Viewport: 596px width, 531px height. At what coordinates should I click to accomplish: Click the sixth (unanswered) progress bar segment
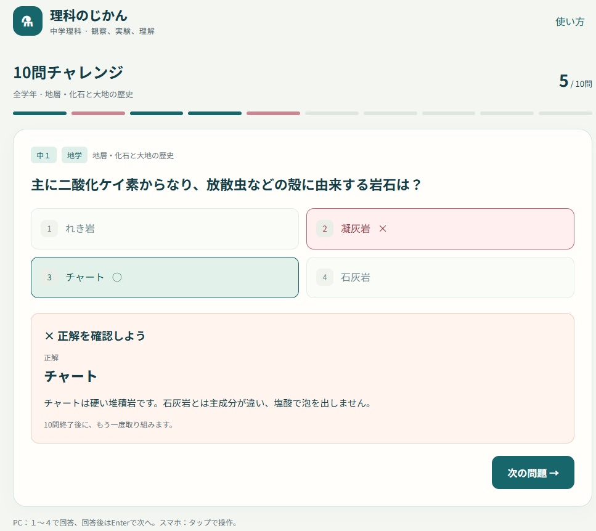(x=332, y=113)
